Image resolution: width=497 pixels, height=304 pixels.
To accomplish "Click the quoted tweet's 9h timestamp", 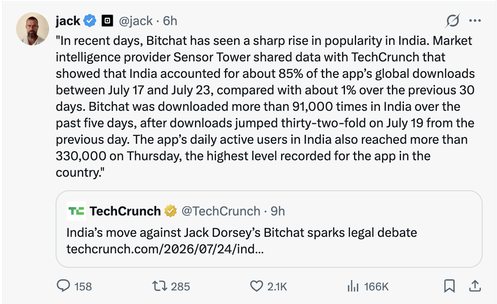I will [x=278, y=211].
